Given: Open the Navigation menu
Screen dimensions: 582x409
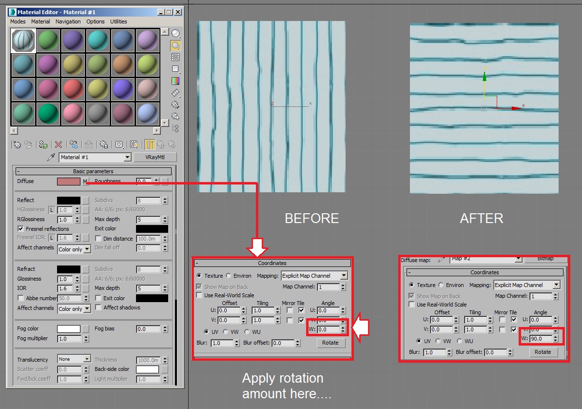Looking at the screenshot, I should [68, 21].
